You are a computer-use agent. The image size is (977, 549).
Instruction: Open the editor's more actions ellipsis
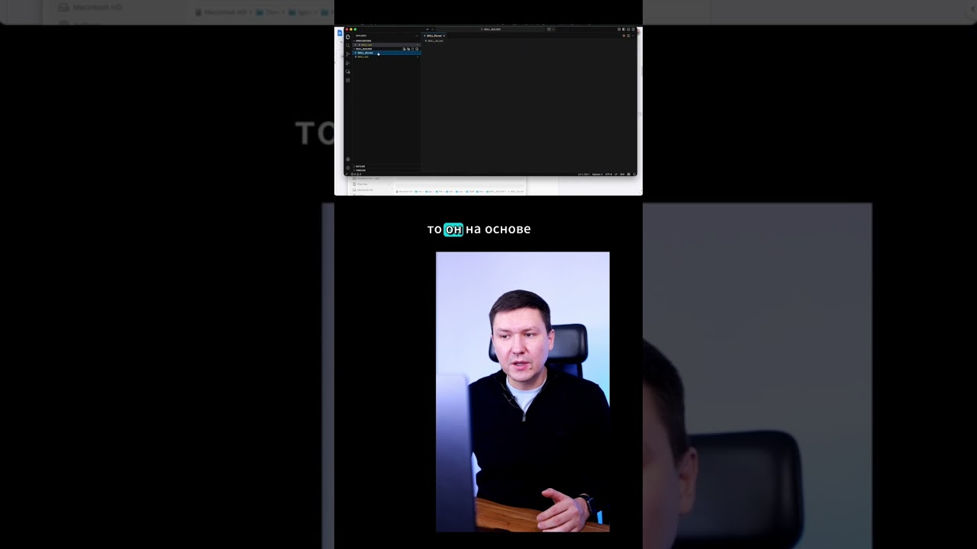coord(634,36)
